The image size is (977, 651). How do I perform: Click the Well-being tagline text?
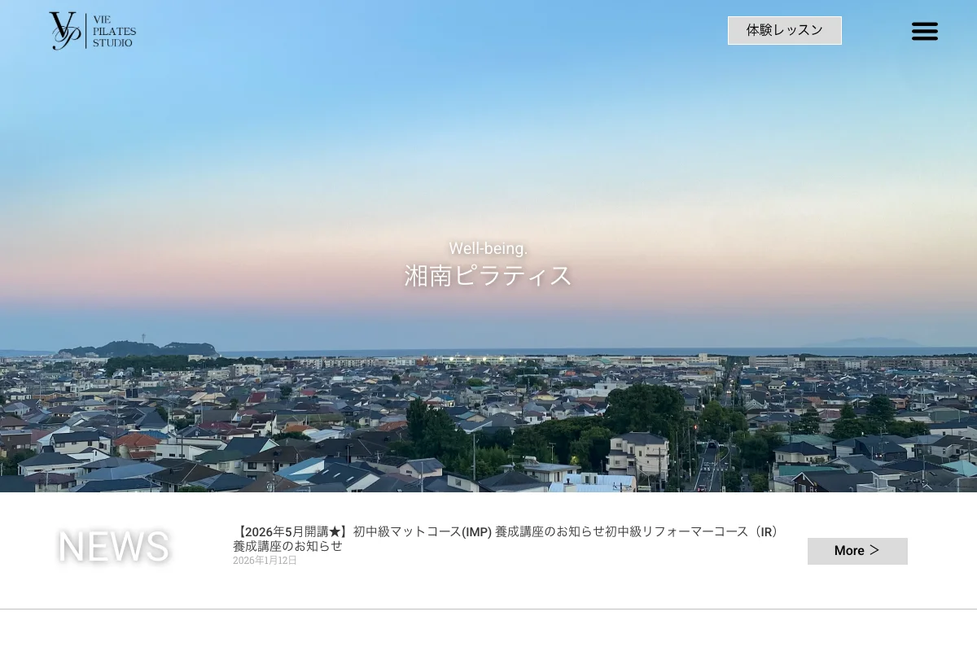(488, 249)
